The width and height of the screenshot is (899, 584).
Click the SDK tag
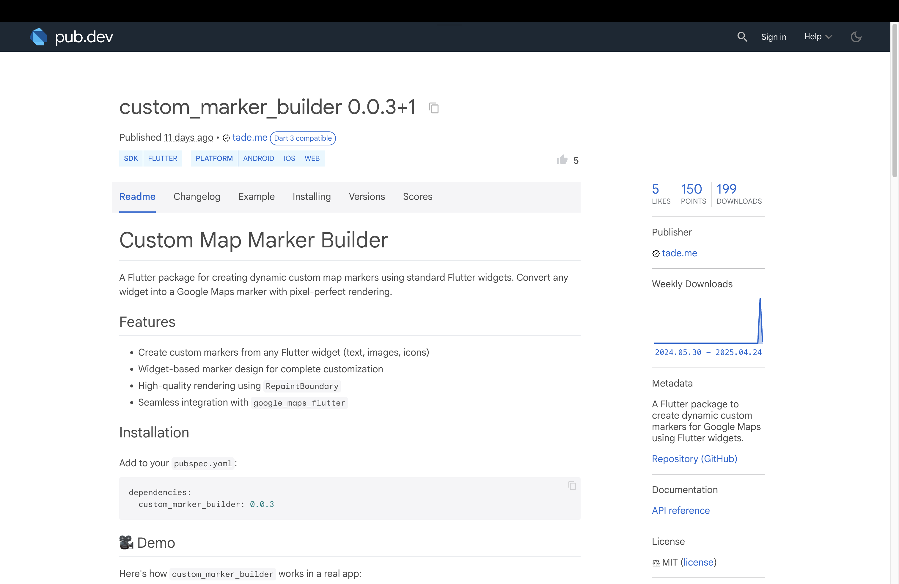click(131, 158)
